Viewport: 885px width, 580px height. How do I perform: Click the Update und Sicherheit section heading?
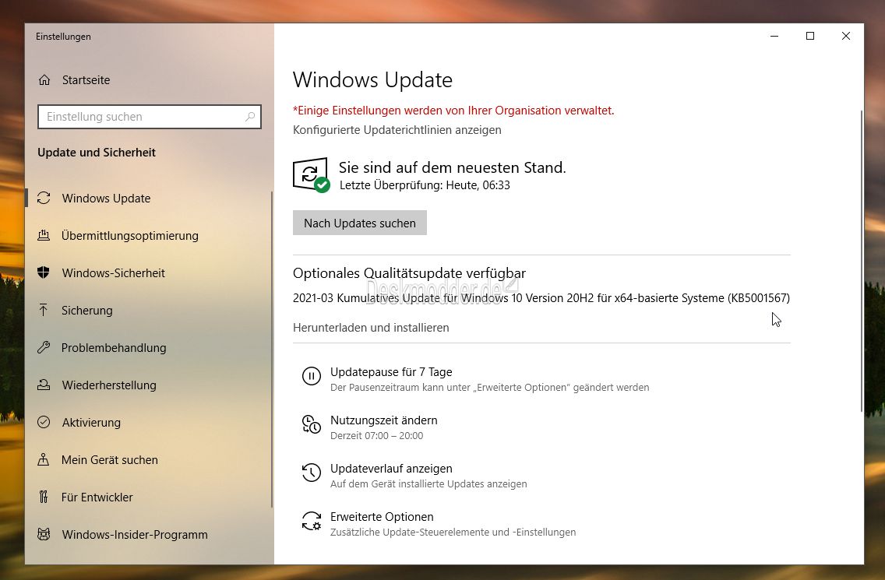pyautogui.click(x=97, y=153)
